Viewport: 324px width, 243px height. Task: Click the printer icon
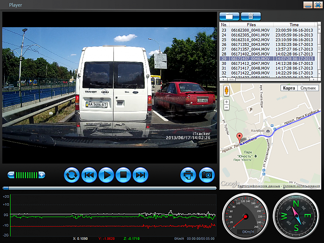(188, 175)
